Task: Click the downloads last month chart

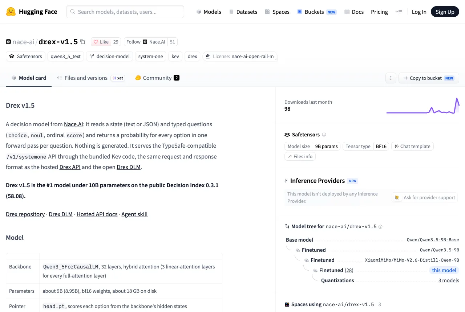Action: 423,106
